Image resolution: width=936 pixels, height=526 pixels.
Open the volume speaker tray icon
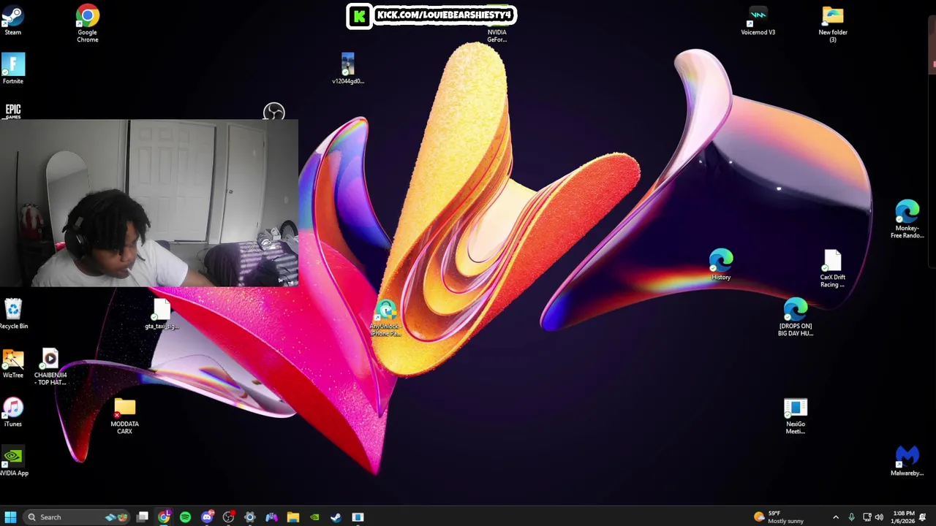(x=879, y=517)
